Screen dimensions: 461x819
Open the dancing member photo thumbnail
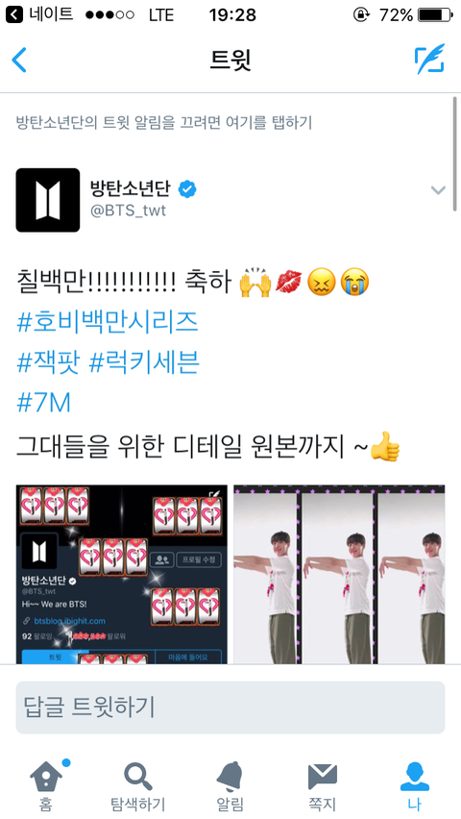(339, 574)
